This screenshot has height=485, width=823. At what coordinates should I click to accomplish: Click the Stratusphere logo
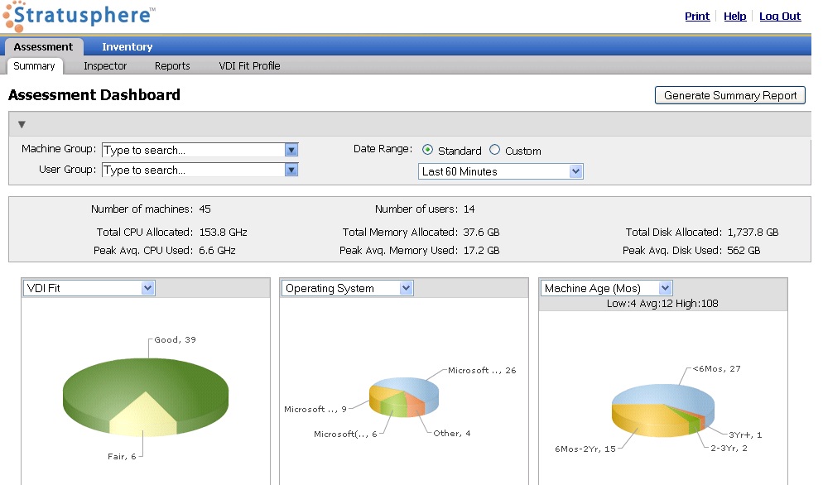pyautogui.click(x=79, y=16)
